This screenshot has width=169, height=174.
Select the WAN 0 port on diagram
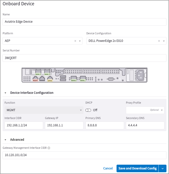(74, 79)
